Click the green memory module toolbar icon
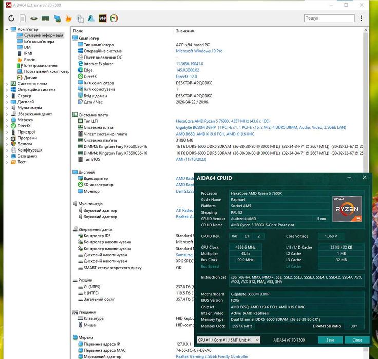This screenshot has height=359, width=378. pos(45,18)
